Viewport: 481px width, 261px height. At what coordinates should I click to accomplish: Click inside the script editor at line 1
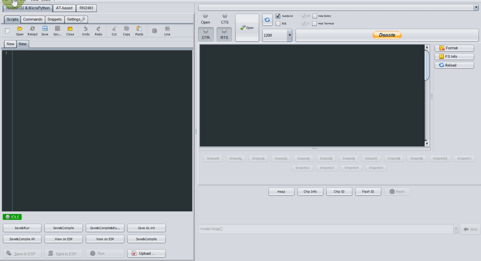click(102, 53)
